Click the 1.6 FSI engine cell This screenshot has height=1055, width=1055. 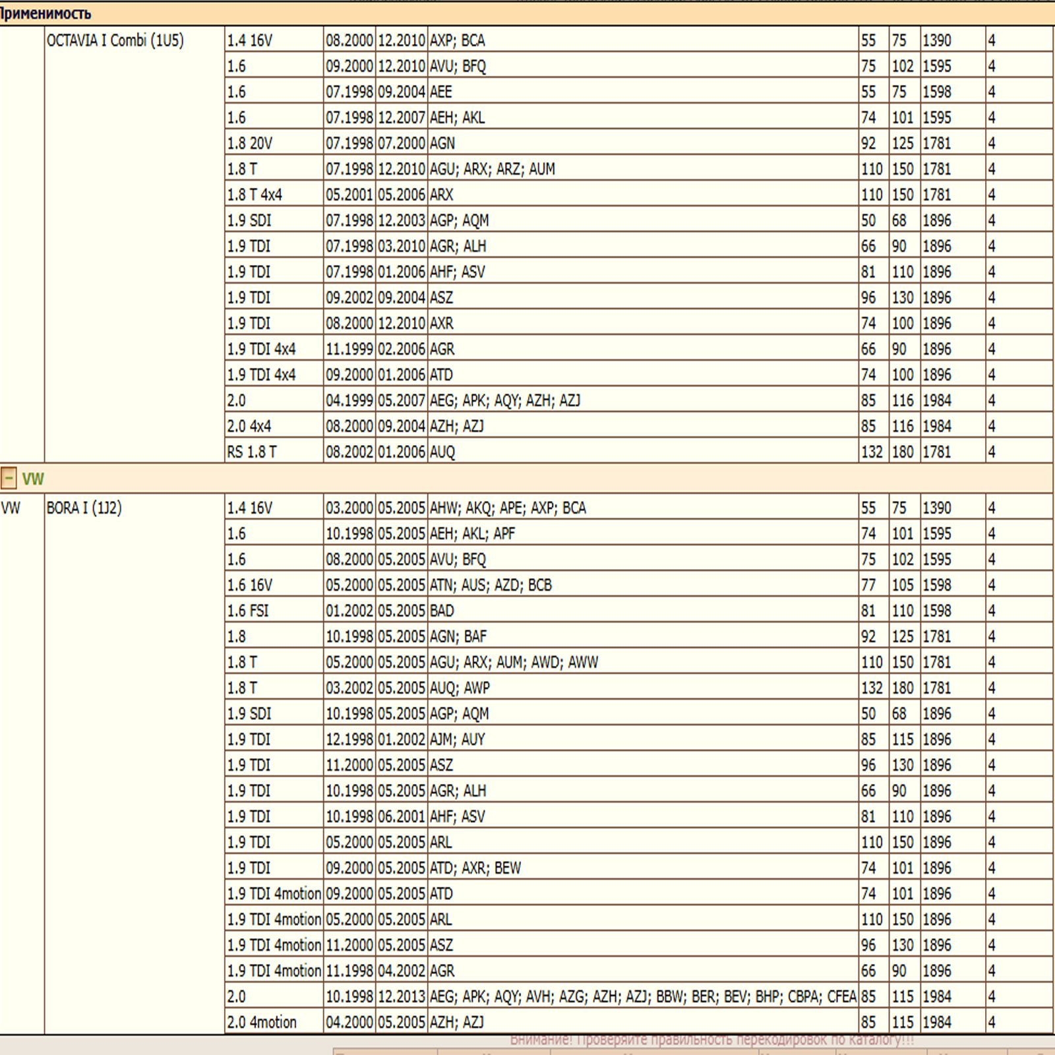[x=274, y=611]
